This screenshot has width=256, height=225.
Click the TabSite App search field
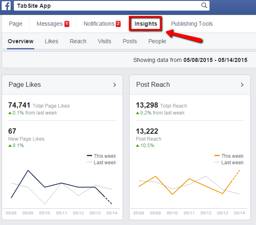106,6
